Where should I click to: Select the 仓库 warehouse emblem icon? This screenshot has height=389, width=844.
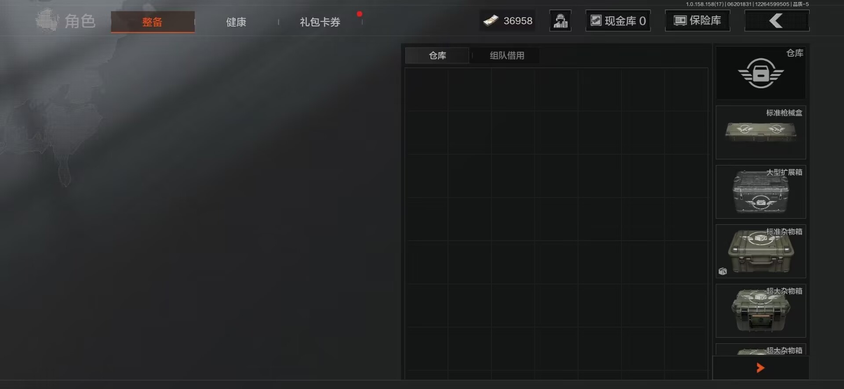pos(761,73)
